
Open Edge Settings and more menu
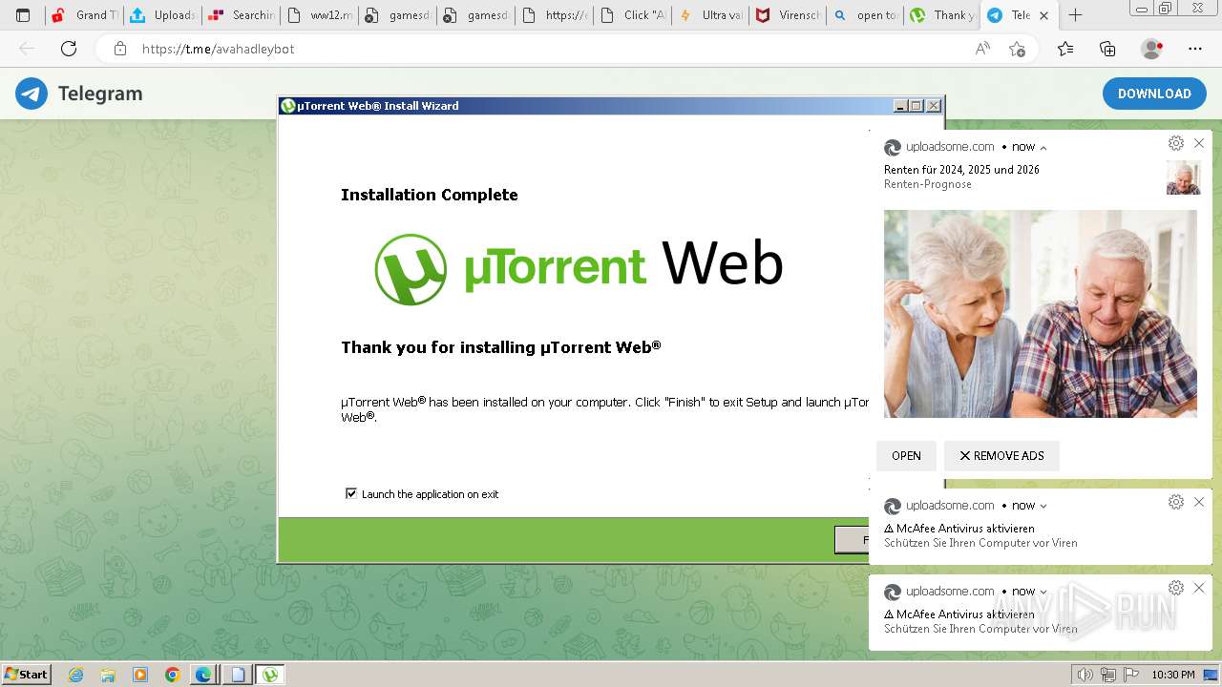pos(1195,49)
